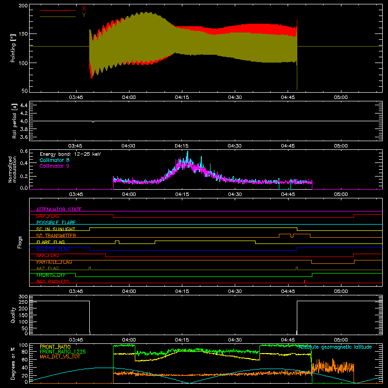Image resolution: width=388 pixels, height=388 pixels.
Task: Click the 4.4 tick on Roll period axis
Action: click(24, 105)
